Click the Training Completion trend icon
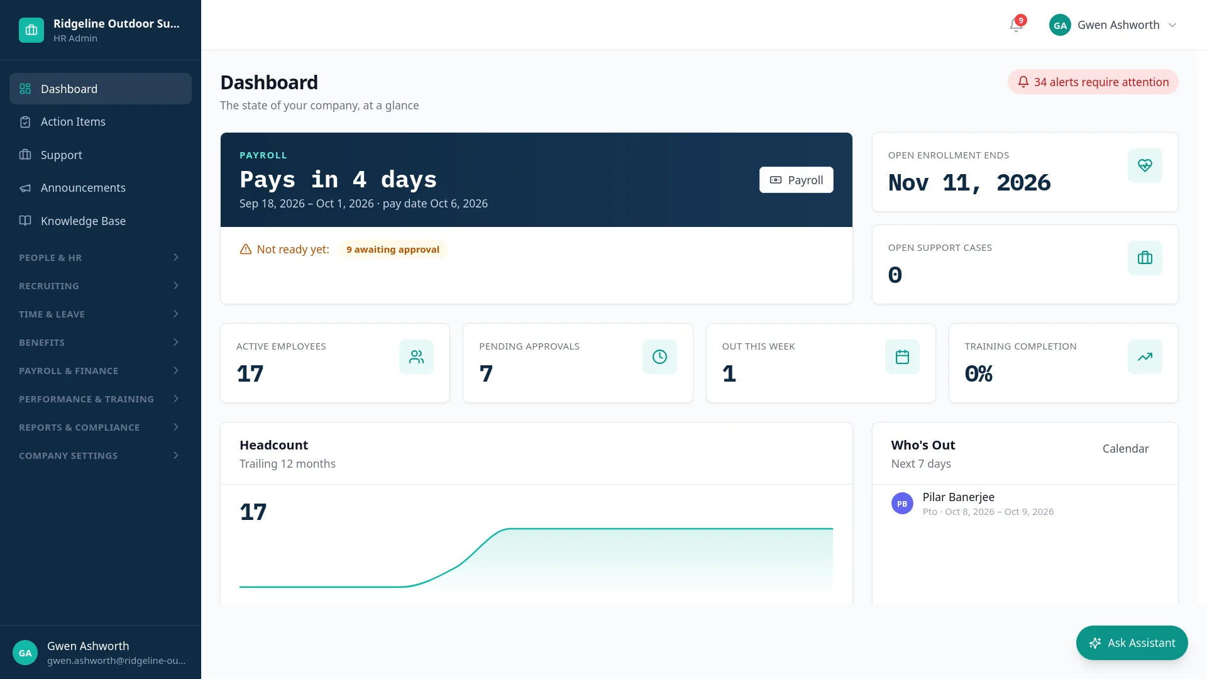1207x679 pixels. 1145,357
